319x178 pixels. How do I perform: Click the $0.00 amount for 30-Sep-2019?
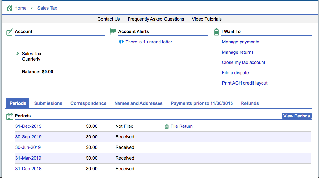92,137
